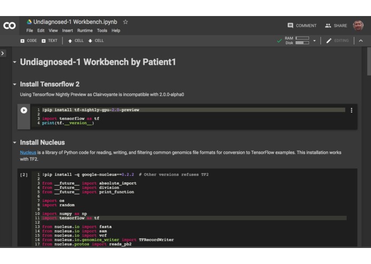
Task: Open the Colab CO logo home
Action: click(x=10, y=26)
